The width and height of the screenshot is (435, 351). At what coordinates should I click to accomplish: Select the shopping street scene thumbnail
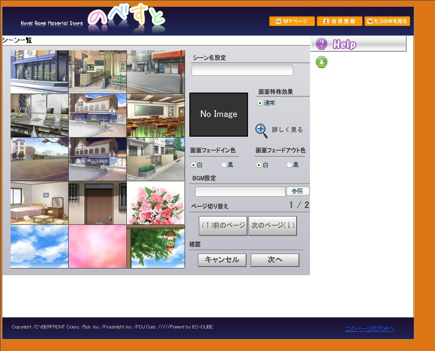pyautogui.click(x=156, y=72)
